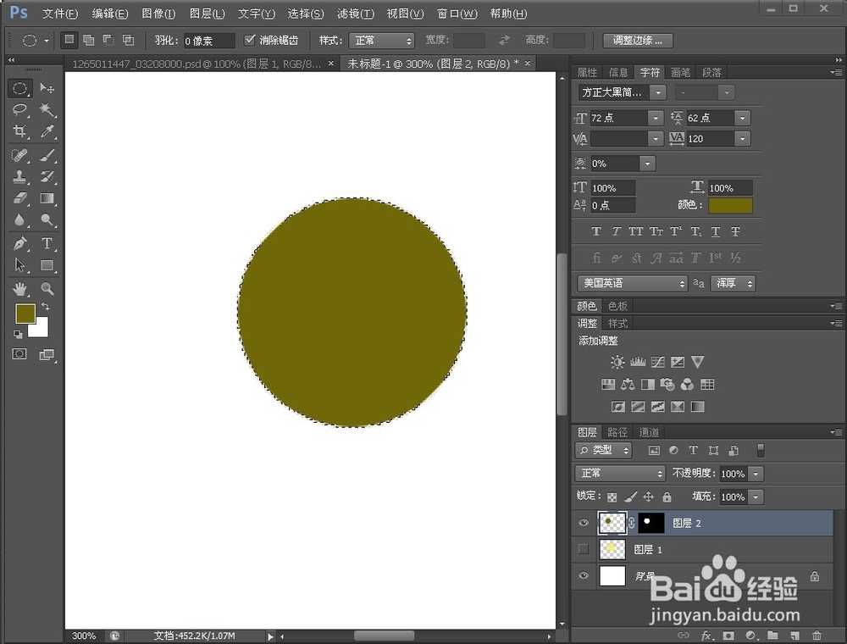The image size is (847, 644).
Task: Click 调整边缘 button
Action: tap(638, 40)
